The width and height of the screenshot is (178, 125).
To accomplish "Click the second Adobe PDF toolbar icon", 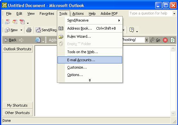I will (x=15, y=22).
